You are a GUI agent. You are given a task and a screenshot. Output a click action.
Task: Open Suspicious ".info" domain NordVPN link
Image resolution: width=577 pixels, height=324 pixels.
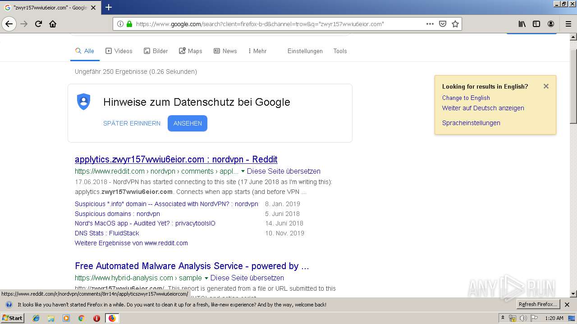[166, 204]
